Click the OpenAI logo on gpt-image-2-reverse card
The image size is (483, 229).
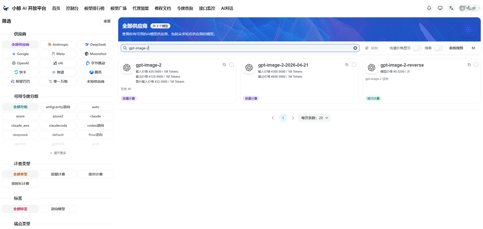[372, 68]
